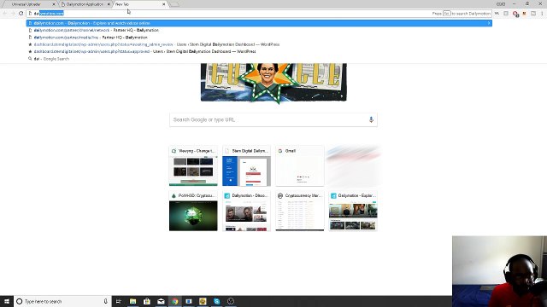Image resolution: width=547 pixels, height=307 pixels.
Task: Click taskbar microphone in search box
Action: pos(105,301)
